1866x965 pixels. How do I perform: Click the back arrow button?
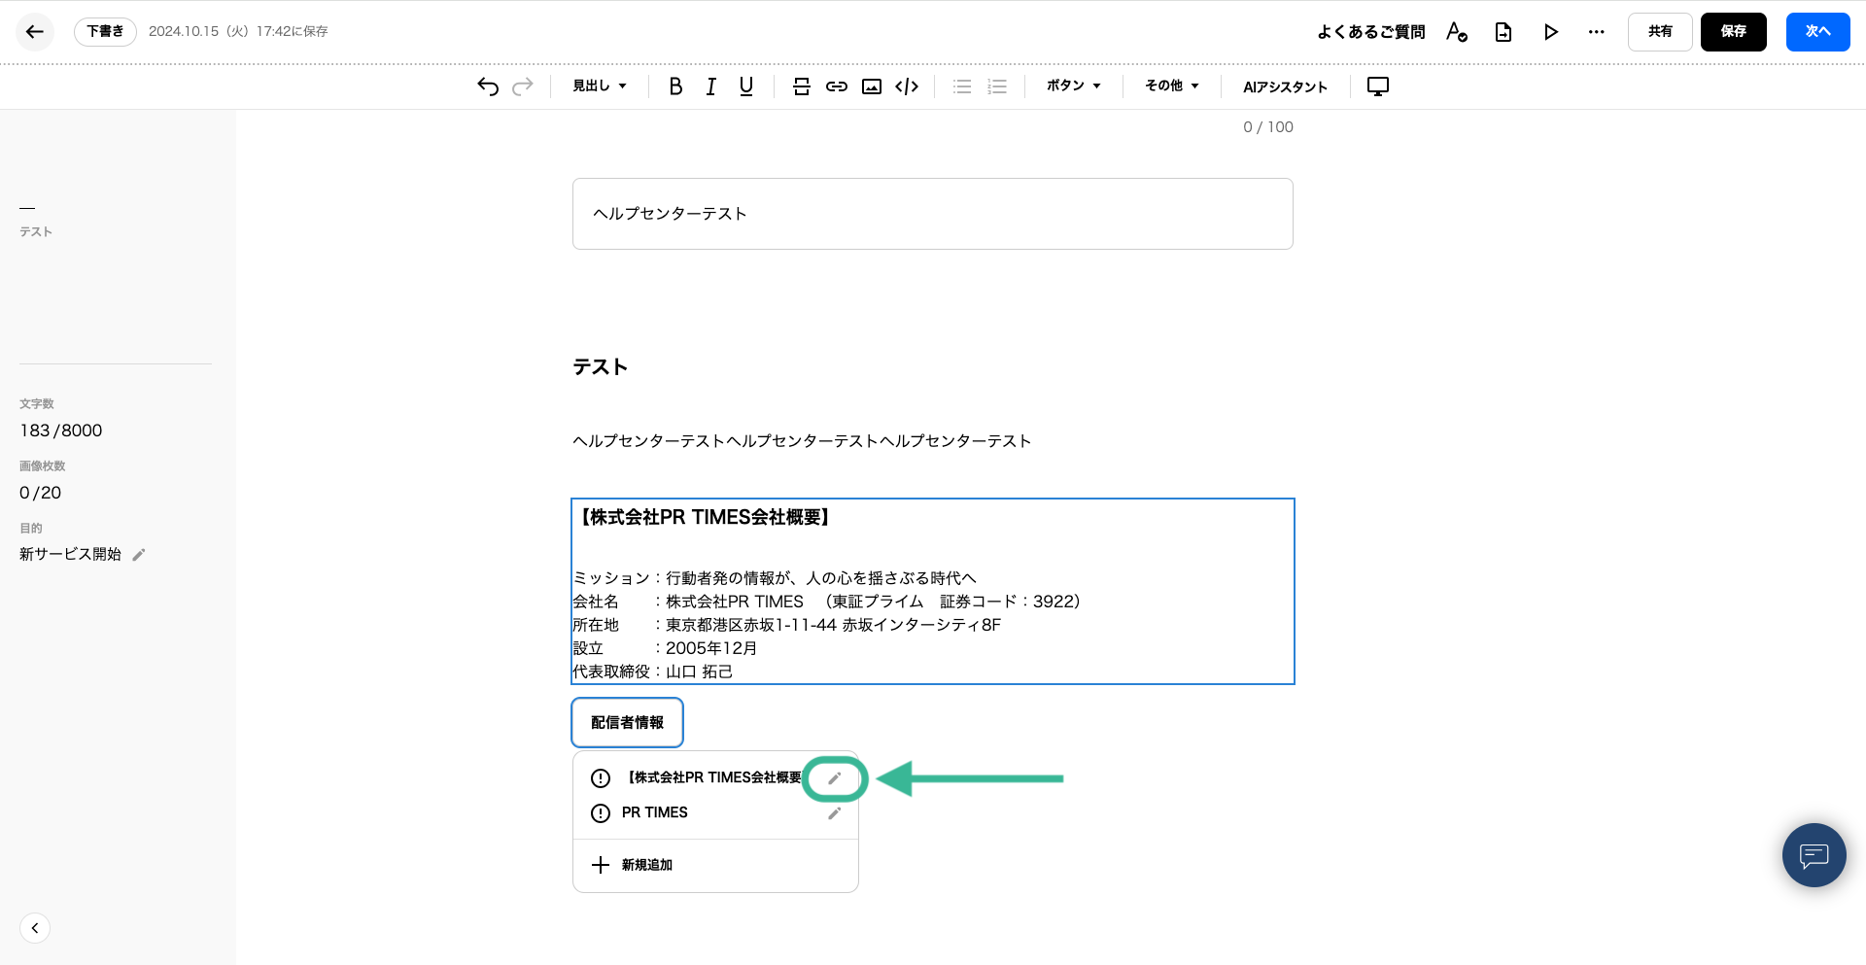coord(35,32)
